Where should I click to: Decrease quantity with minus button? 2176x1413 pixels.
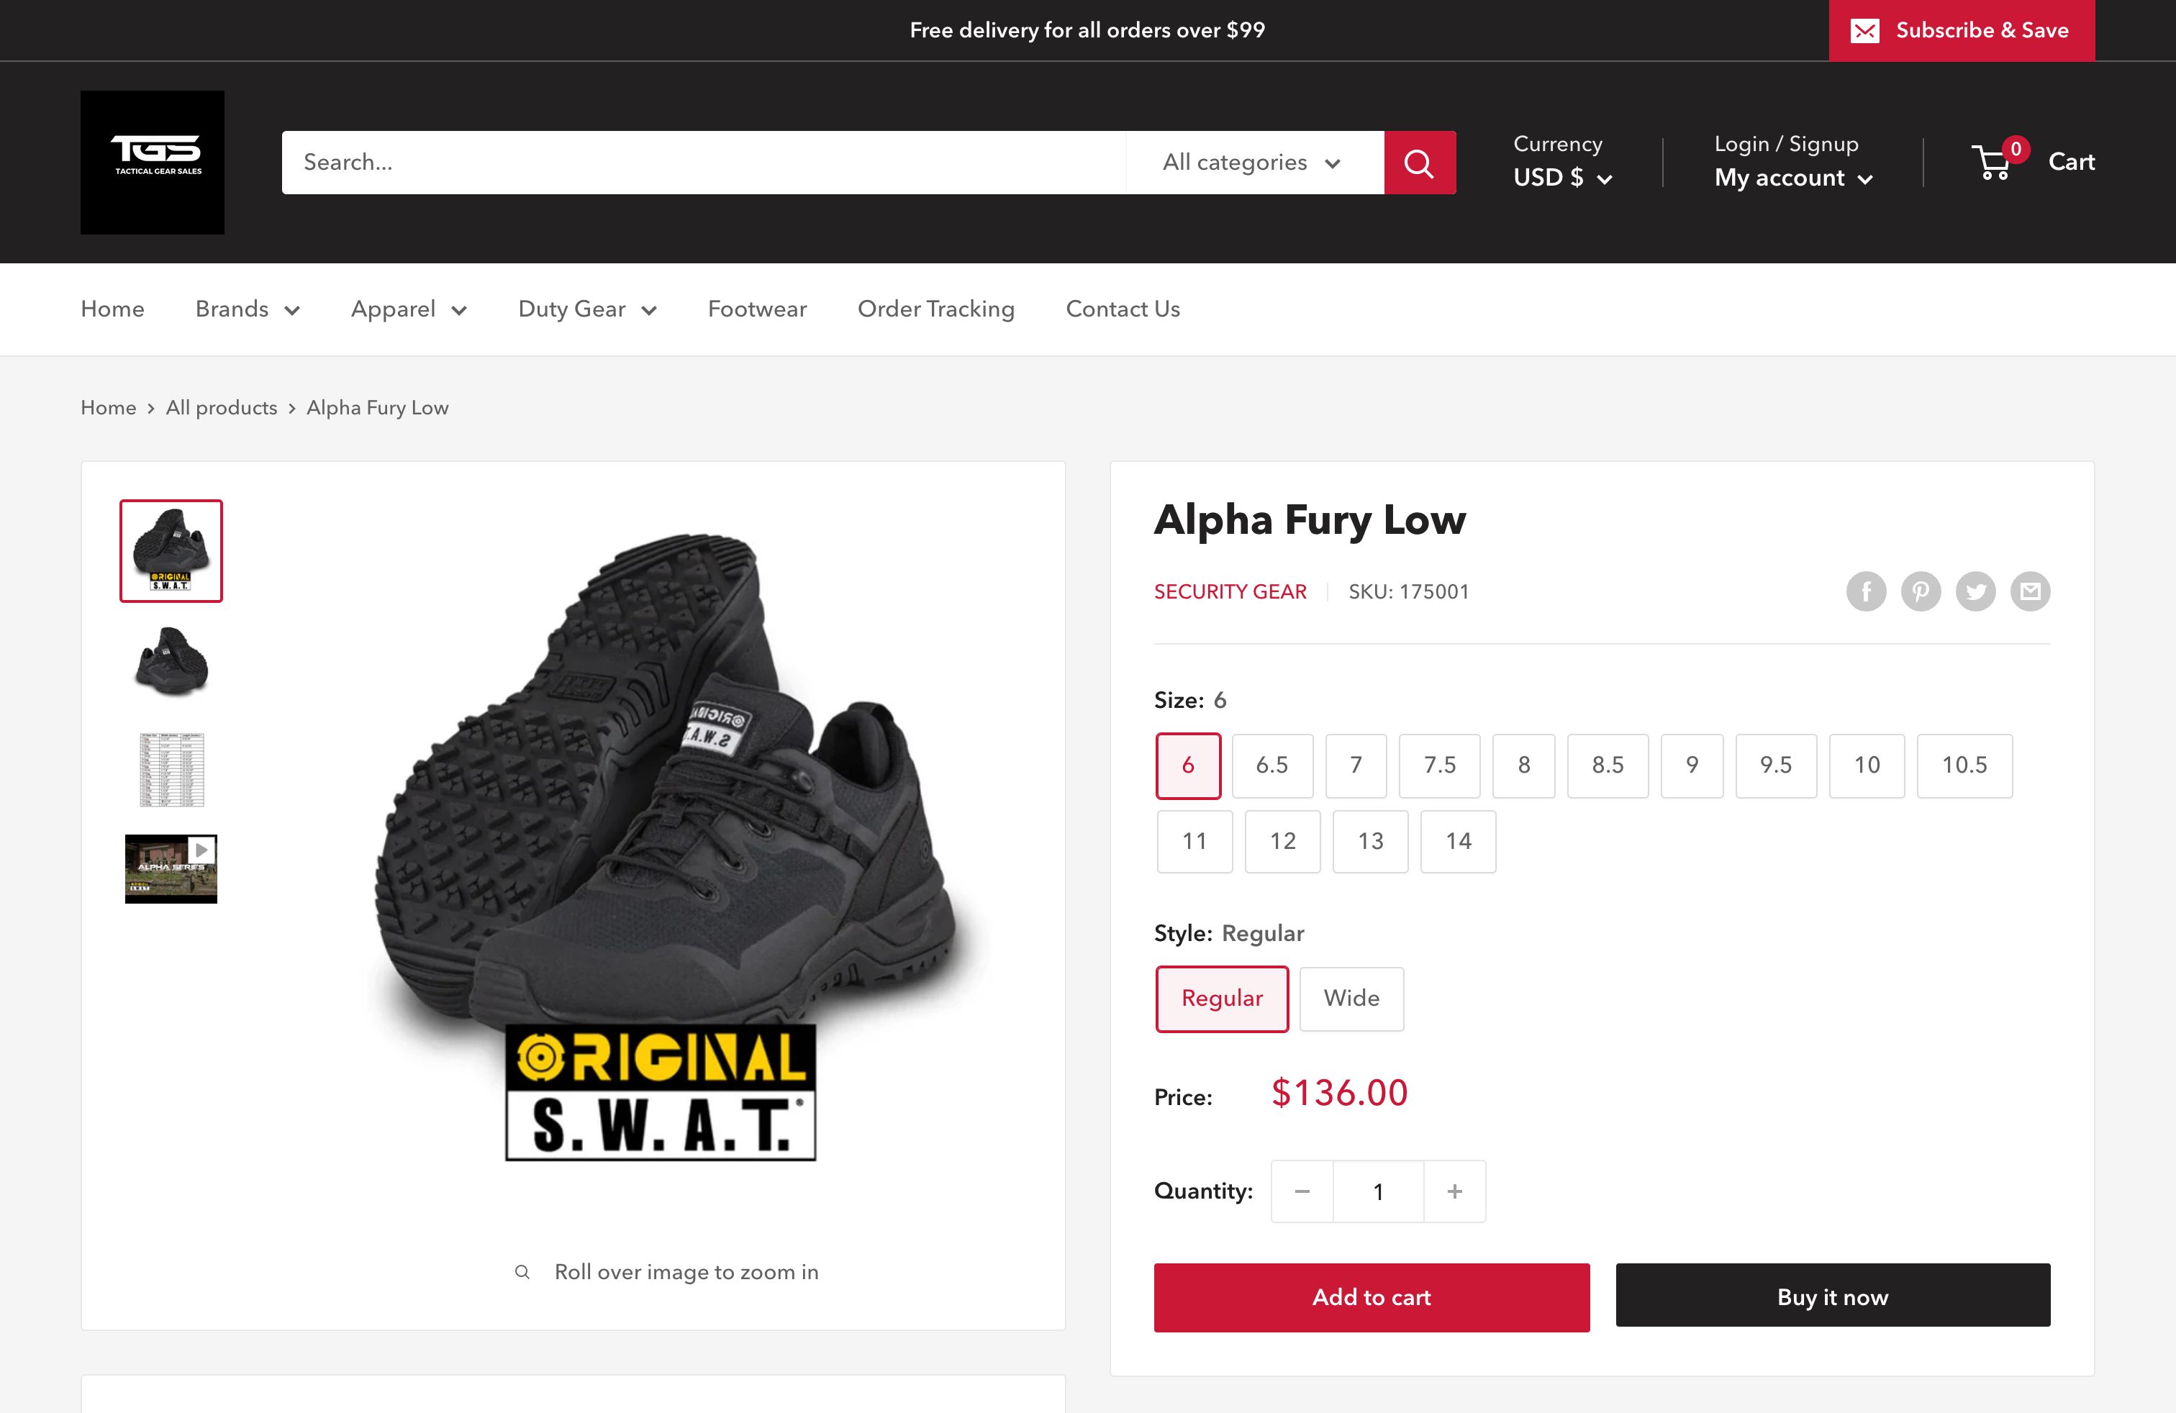[1302, 1191]
